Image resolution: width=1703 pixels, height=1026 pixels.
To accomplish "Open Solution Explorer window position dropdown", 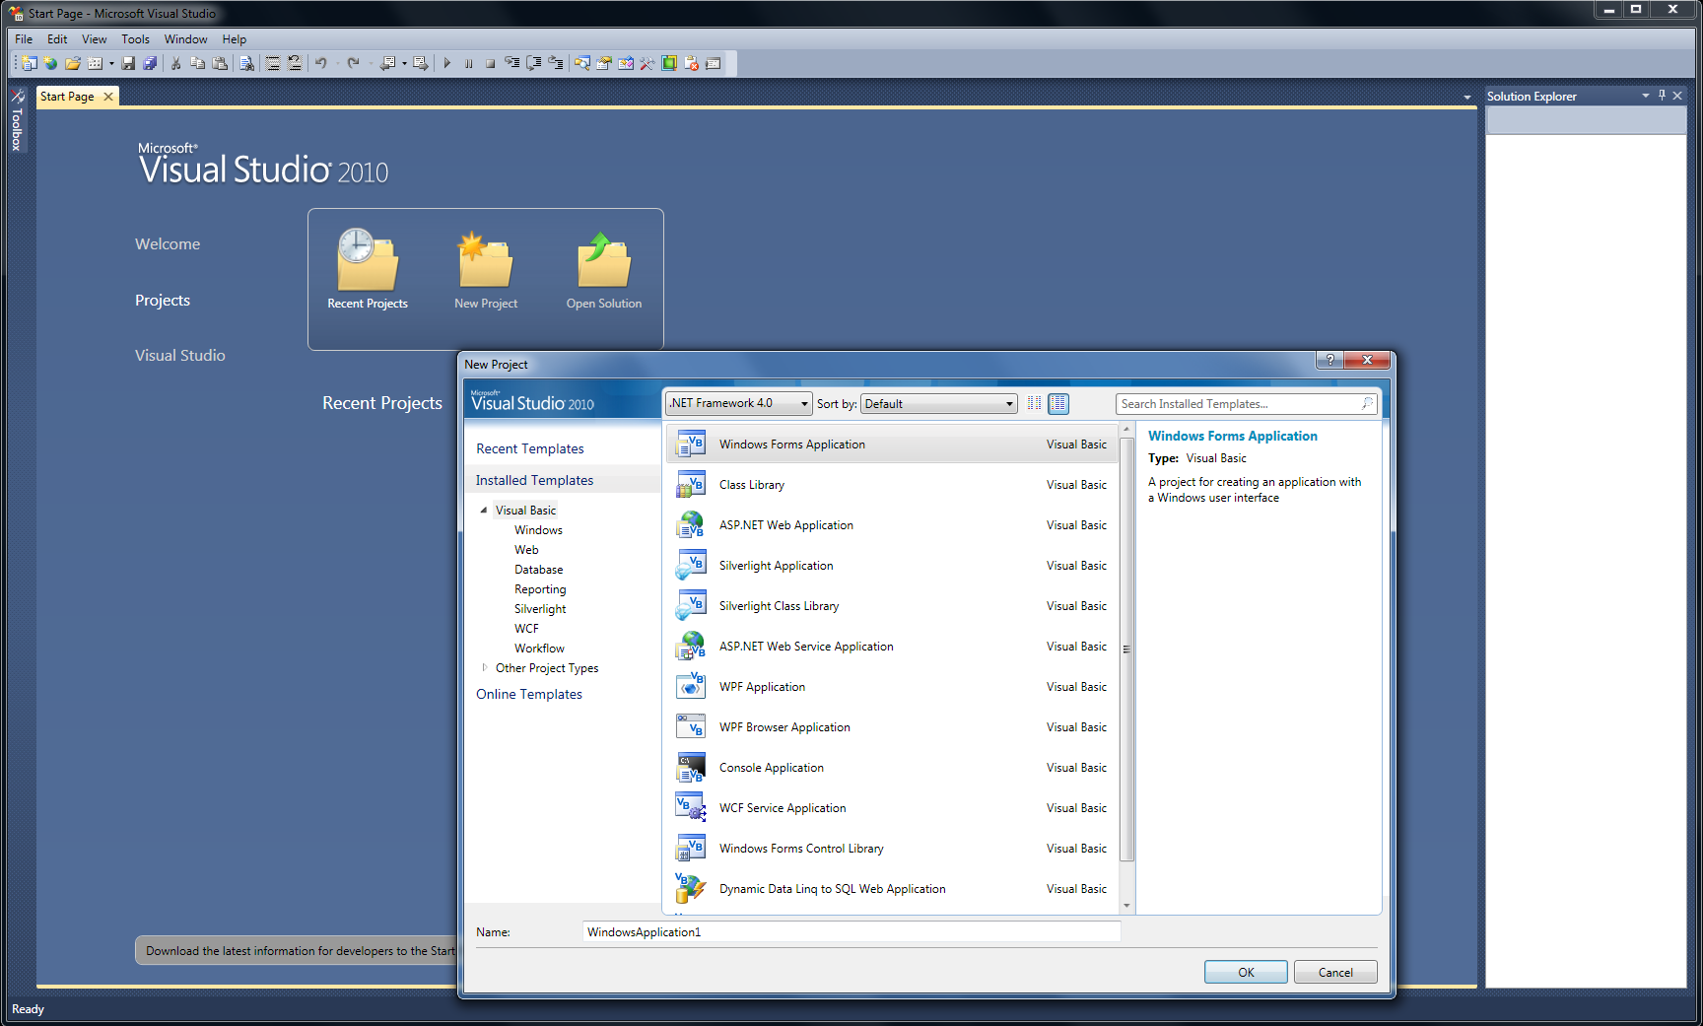I will [1645, 96].
